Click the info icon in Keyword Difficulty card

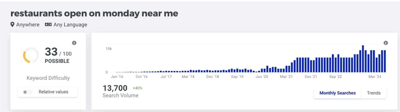(74, 43)
